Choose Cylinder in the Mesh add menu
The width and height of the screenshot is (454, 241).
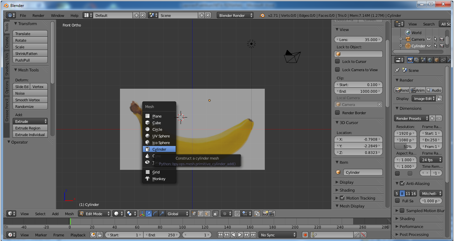159,149
